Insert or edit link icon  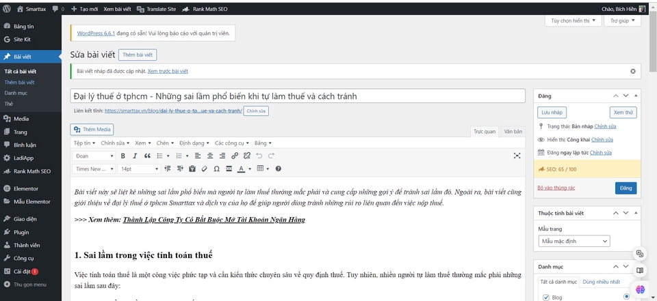pyautogui.click(x=235, y=156)
